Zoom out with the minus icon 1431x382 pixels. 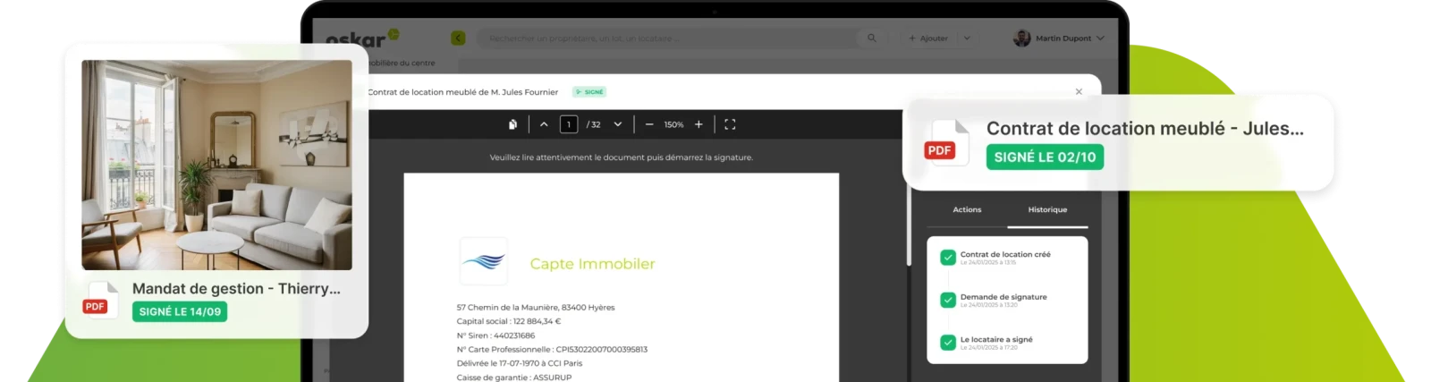coord(649,124)
